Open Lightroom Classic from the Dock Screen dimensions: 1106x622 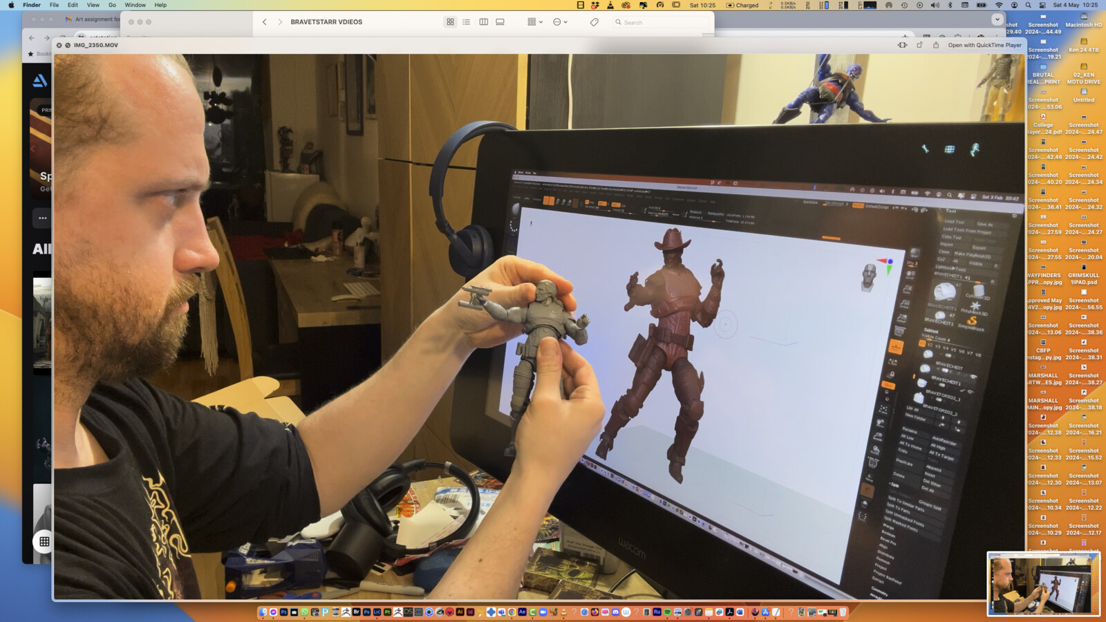[377, 612]
